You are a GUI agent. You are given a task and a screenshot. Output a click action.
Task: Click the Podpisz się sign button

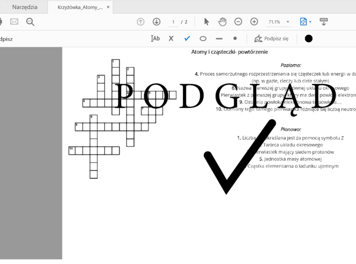coord(271,38)
